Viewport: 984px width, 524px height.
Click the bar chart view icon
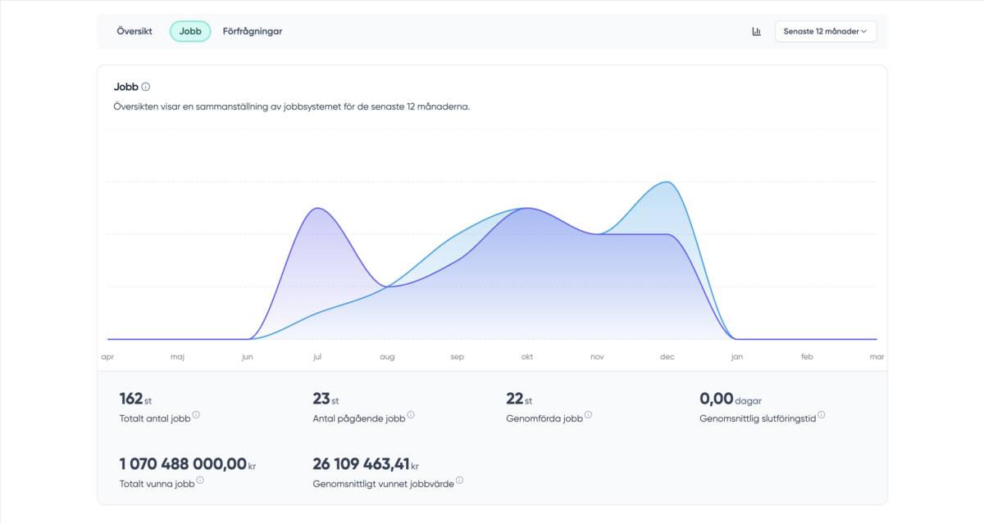point(756,32)
